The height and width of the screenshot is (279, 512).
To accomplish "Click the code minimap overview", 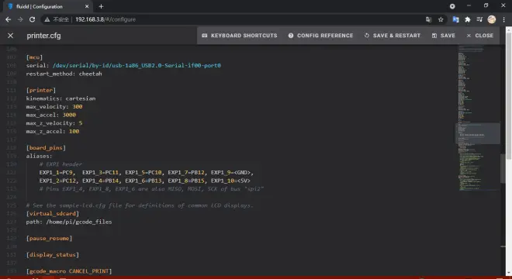I will coord(478,118).
